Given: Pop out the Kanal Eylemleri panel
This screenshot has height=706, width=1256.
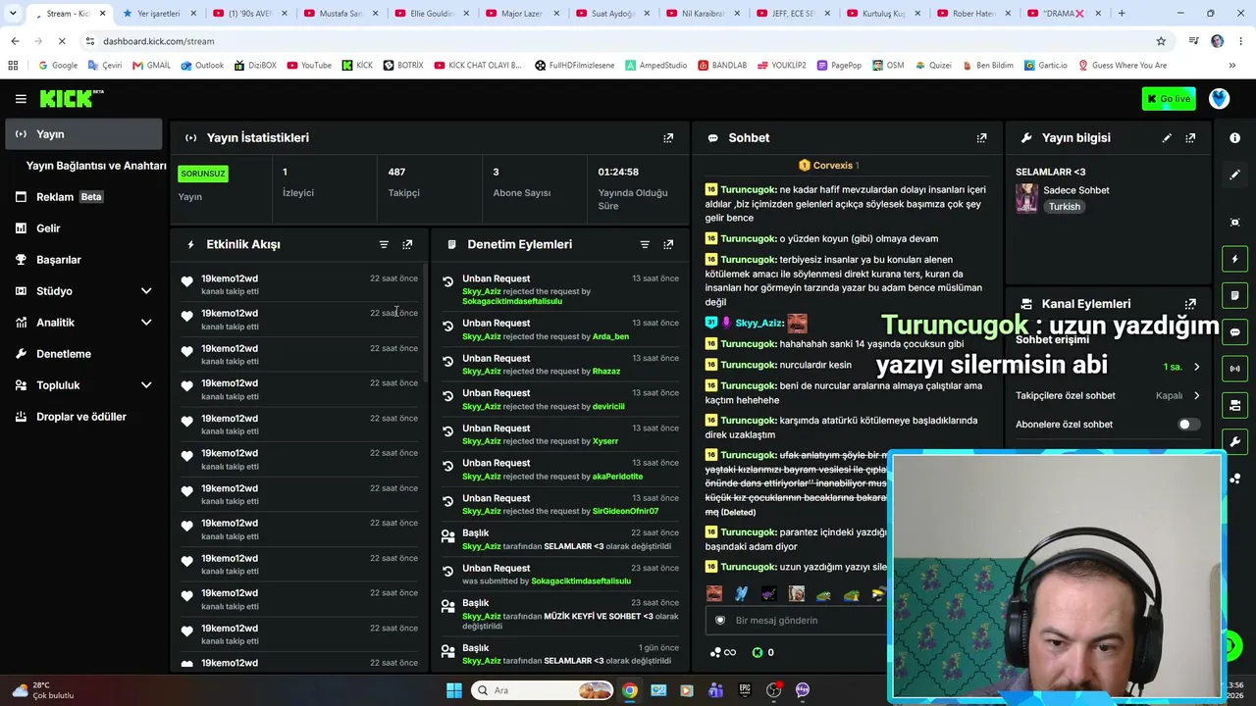Looking at the screenshot, I should coord(1190,304).
